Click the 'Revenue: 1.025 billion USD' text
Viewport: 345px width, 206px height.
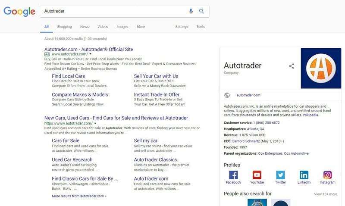point(245,135)
